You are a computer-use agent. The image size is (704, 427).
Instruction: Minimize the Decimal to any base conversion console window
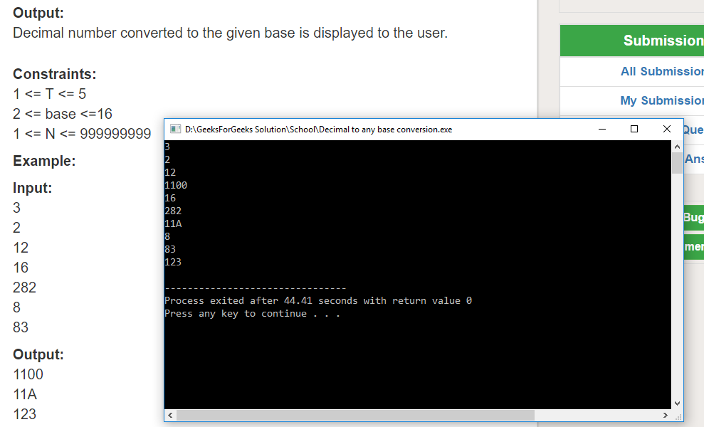(x=601, y=129)
